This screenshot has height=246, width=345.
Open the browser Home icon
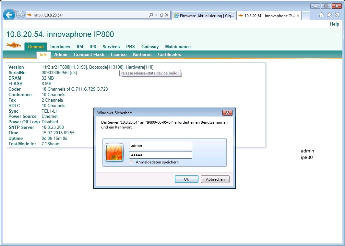[321, 15]
